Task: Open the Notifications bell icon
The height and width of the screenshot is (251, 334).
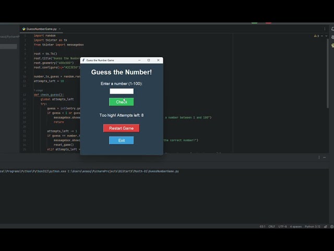Action: 332,29
